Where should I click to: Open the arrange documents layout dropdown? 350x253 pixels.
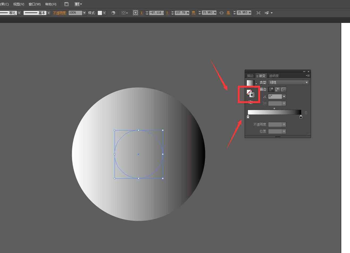[x=78, y=4]
